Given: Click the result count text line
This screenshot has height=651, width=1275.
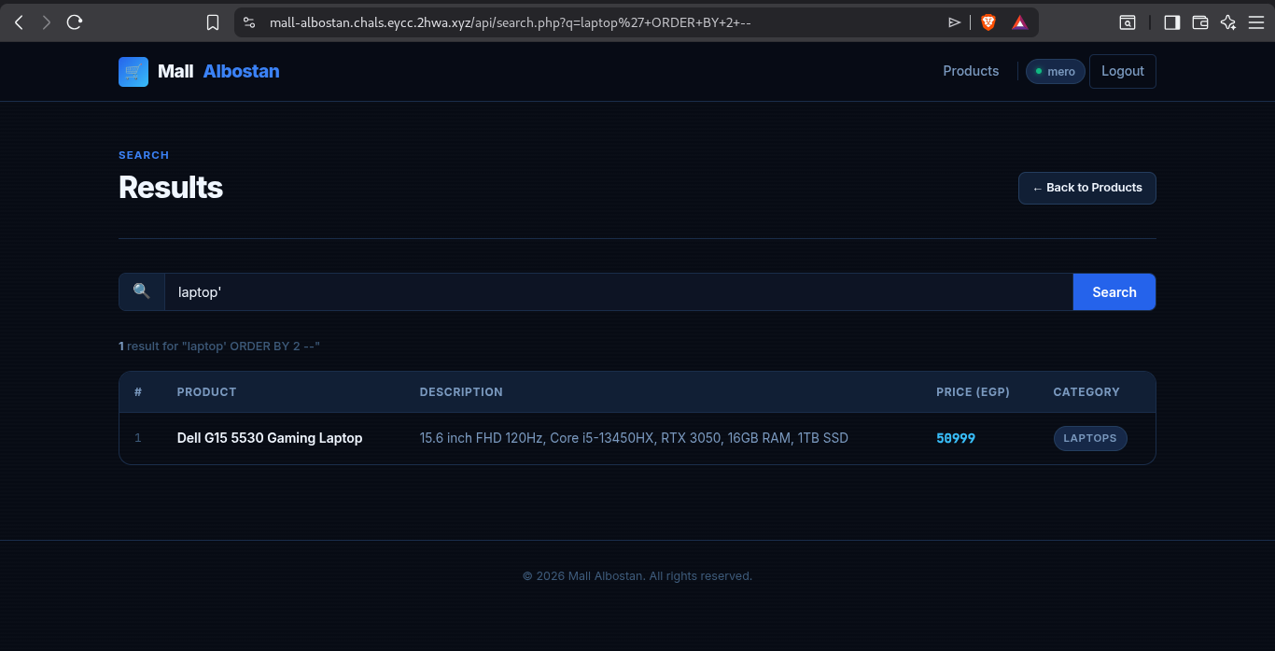Looking at the screenshot, I should coord(219,347).
